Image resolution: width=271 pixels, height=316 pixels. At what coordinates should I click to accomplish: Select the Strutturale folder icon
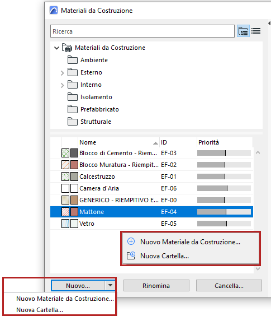pyautogui.click(x=73, y=122)
